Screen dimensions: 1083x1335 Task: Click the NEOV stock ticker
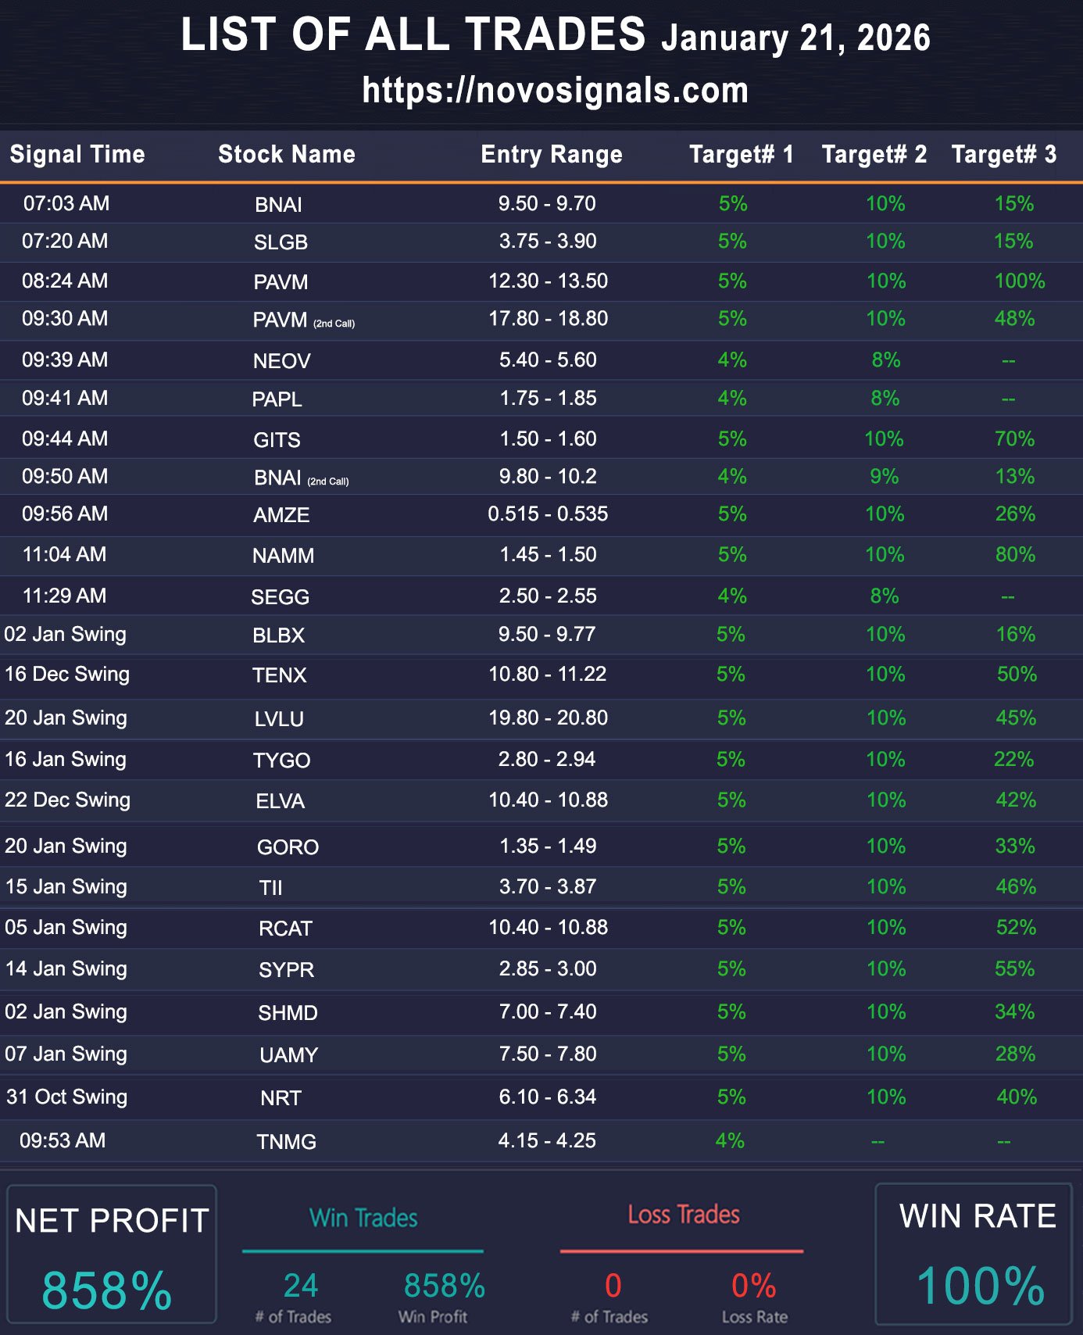coord(281,361)
